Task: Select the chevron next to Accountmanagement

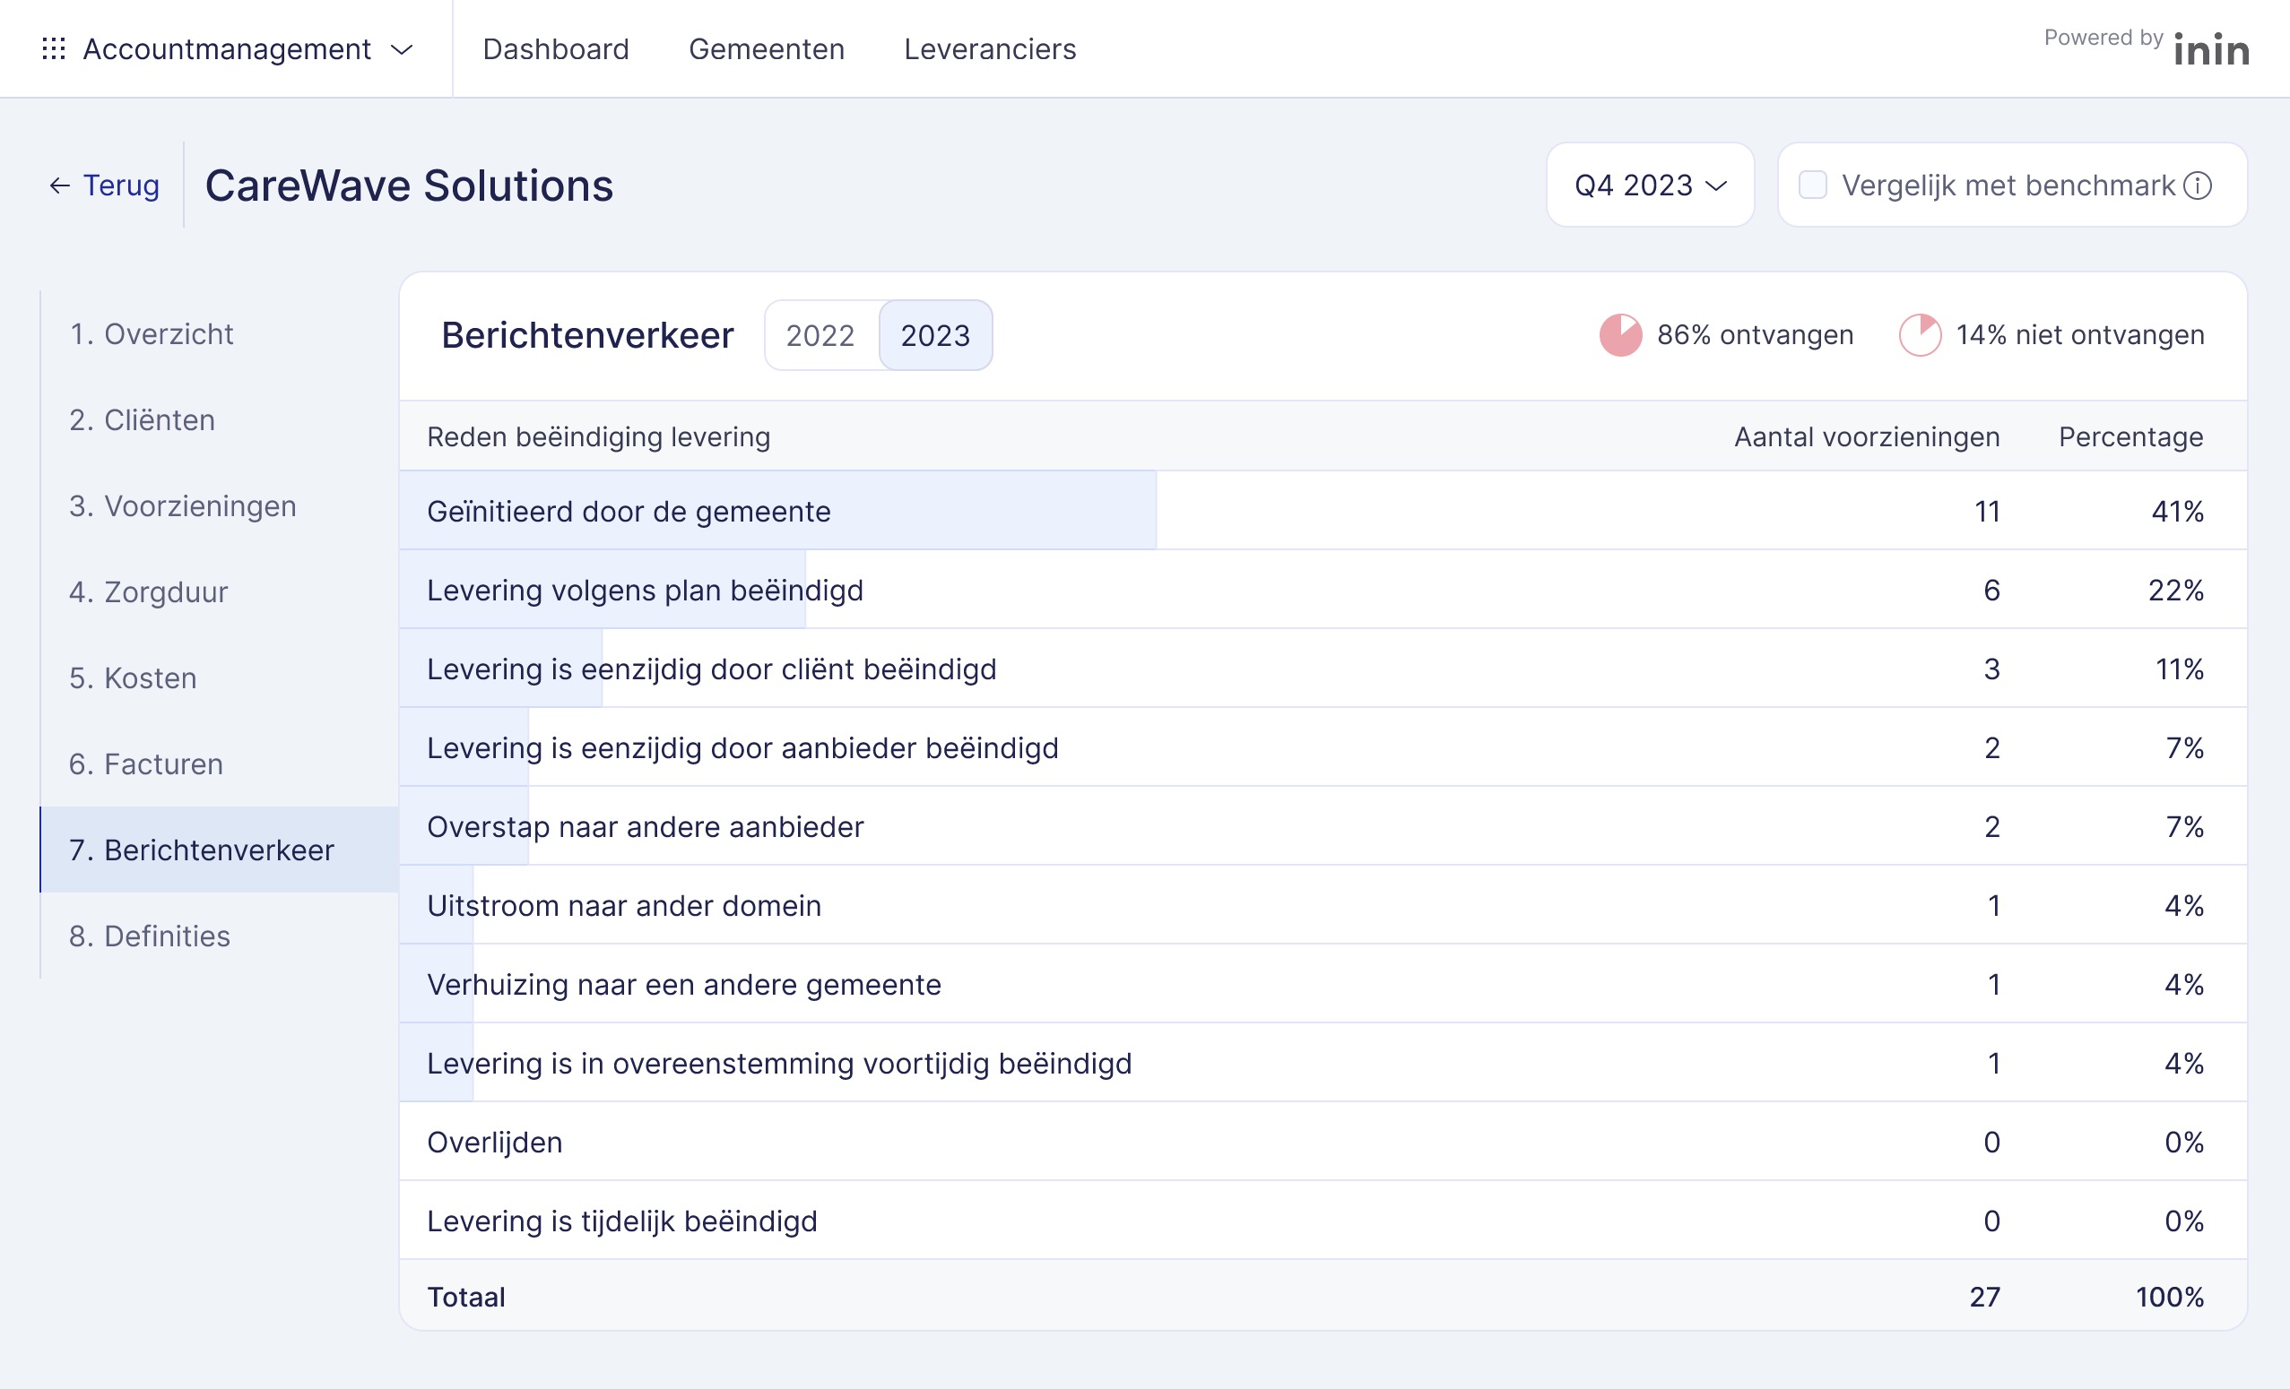Action: tap(402, 49)
